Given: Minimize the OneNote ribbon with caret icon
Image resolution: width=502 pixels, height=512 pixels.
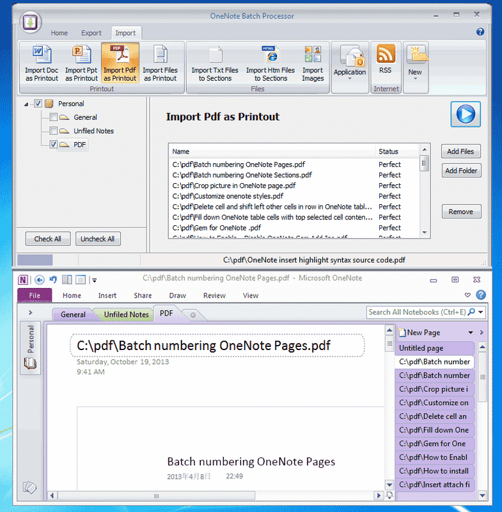Looking at the screenshot, I should [467, 295].
